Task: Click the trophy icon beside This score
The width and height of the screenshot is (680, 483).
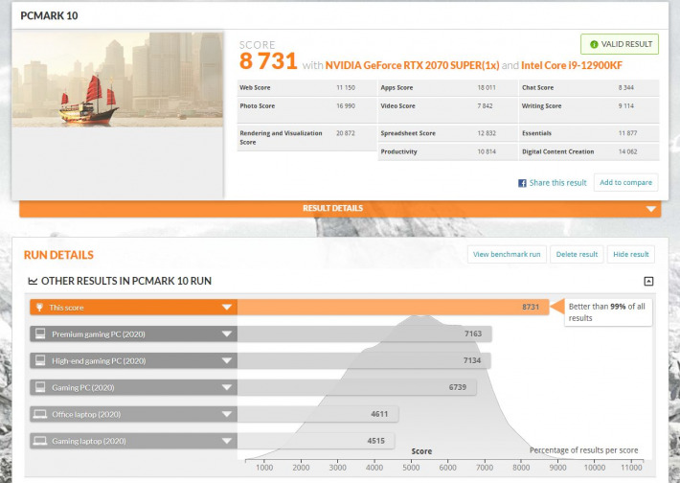Action: pyautogui.click(x=39, y=308)
